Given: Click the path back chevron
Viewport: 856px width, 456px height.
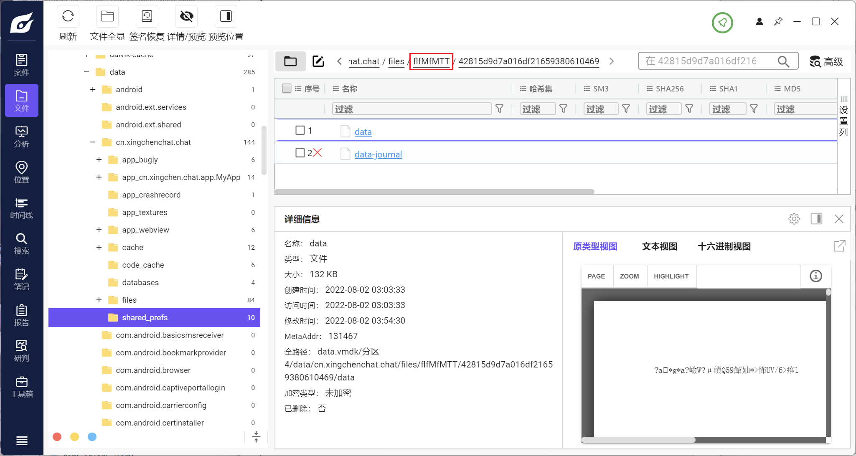Looking at the screenshot, I should tap(340, 61).
